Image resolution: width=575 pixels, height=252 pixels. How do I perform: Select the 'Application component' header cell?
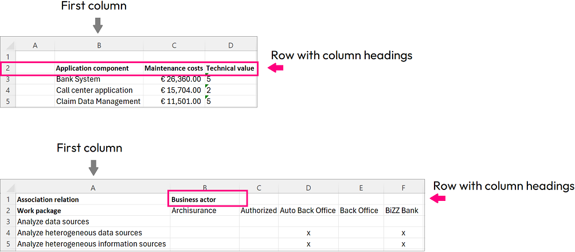(x=99, y=68)
